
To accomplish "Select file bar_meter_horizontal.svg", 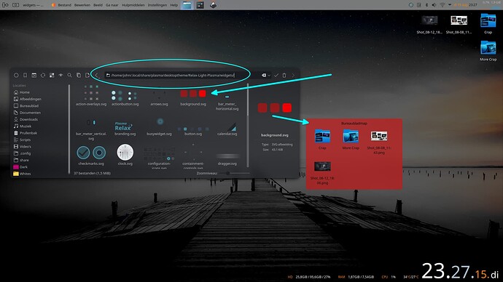I will (227, 102).
